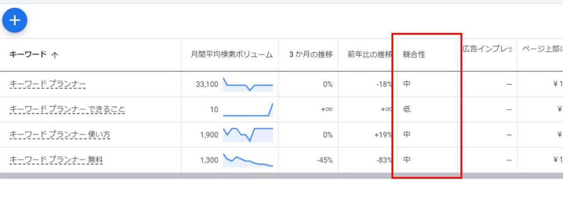Click the +19% year-over-year change cell

tap(383, 135)
